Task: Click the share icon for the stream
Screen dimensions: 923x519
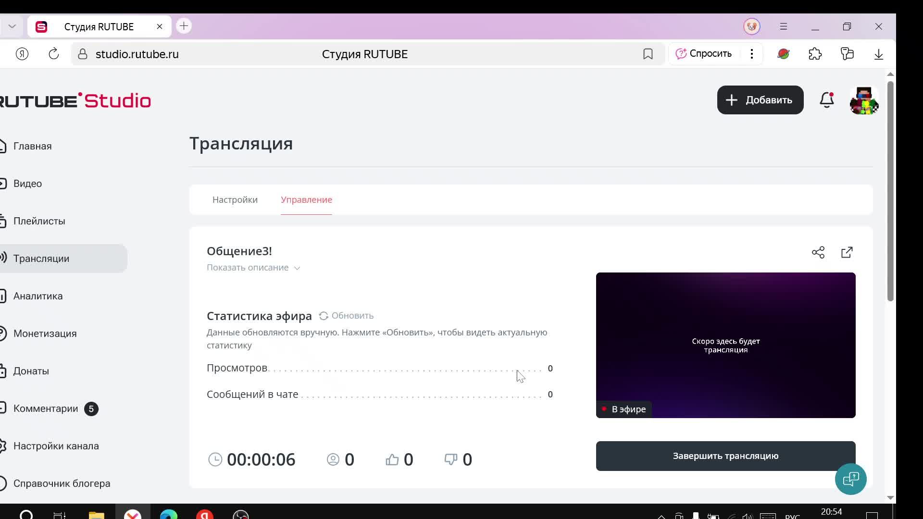Action: [818, 252]
